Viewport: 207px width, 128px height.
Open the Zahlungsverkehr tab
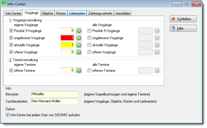100,13
